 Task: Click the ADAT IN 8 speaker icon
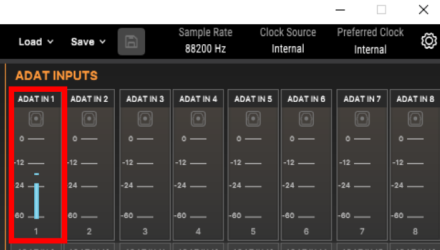click(415, 119)
